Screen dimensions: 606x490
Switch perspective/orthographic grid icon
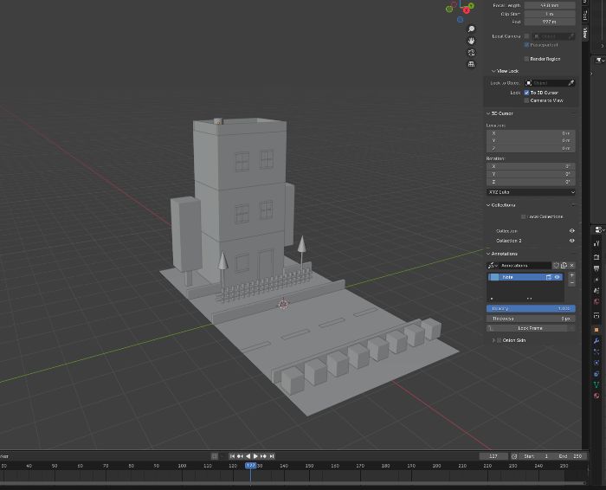click(x=471, y=64)
